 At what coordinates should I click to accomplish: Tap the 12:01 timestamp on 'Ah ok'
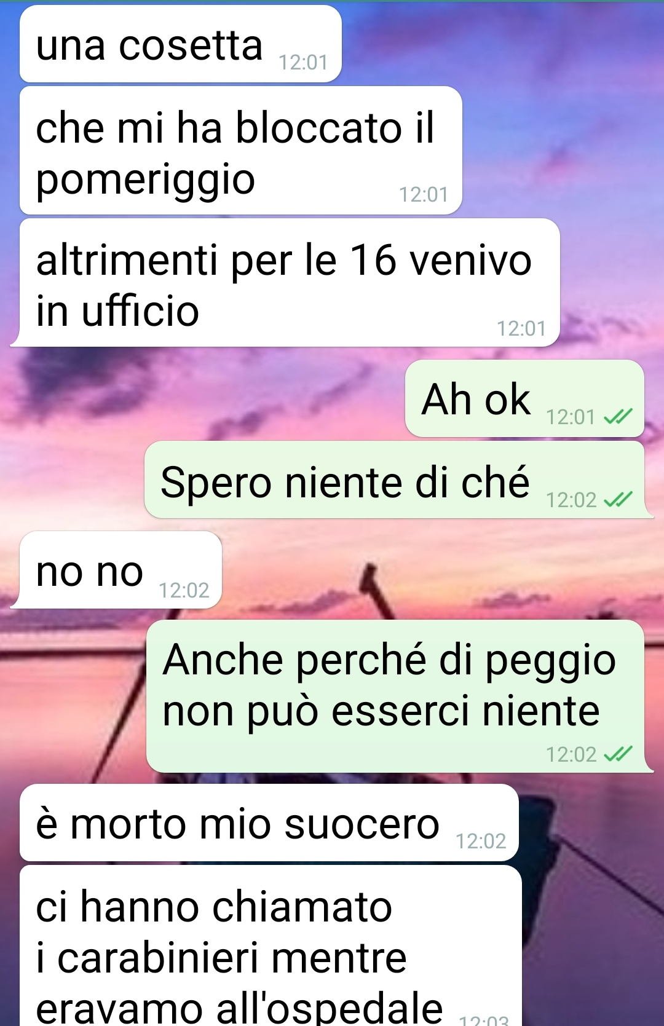pyautogui.click(x=571, y=417)
